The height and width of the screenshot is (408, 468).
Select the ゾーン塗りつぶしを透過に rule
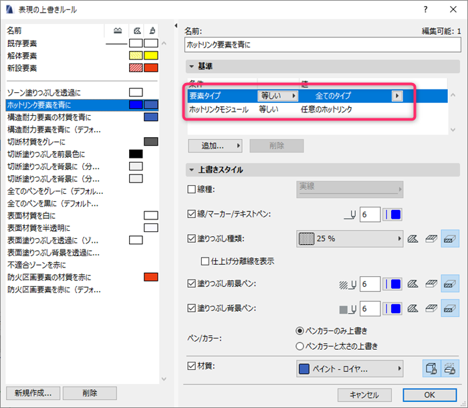pyautogui.click(x=82, y=92)
